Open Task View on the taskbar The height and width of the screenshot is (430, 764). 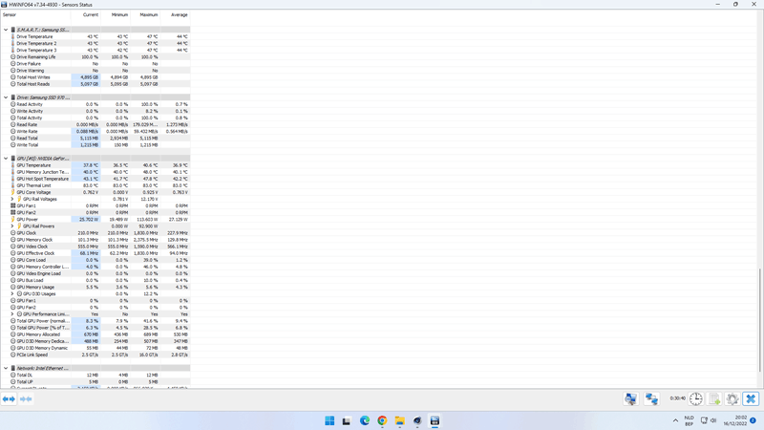(347, 420)
